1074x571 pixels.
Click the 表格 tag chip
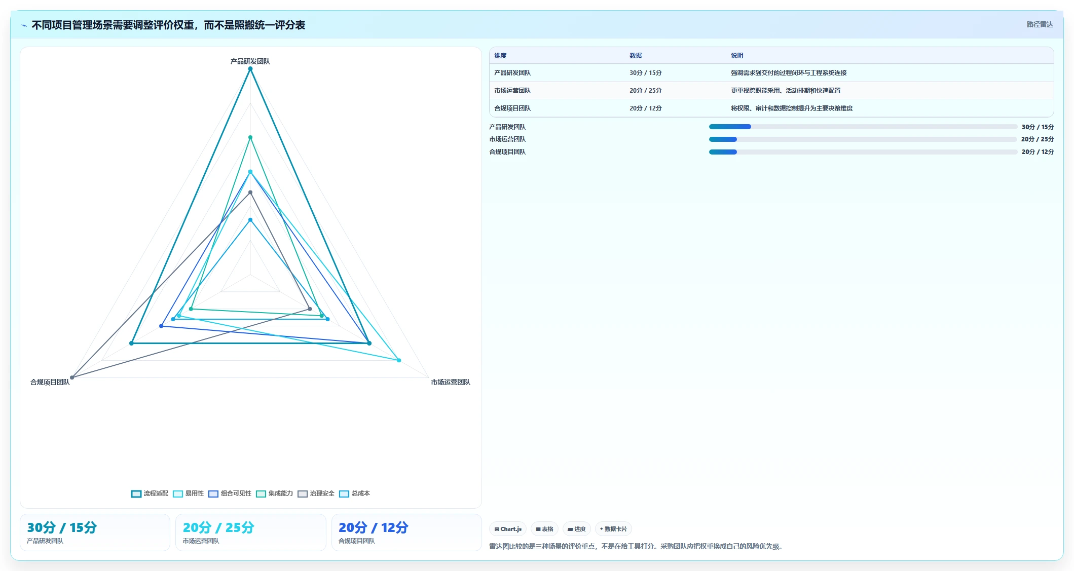544,529
